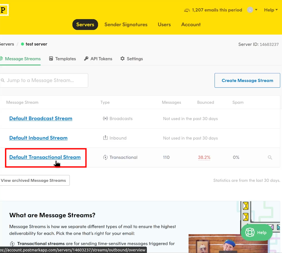Open the server Settings tab
The image size is (282, 253).
coord(132,59)
